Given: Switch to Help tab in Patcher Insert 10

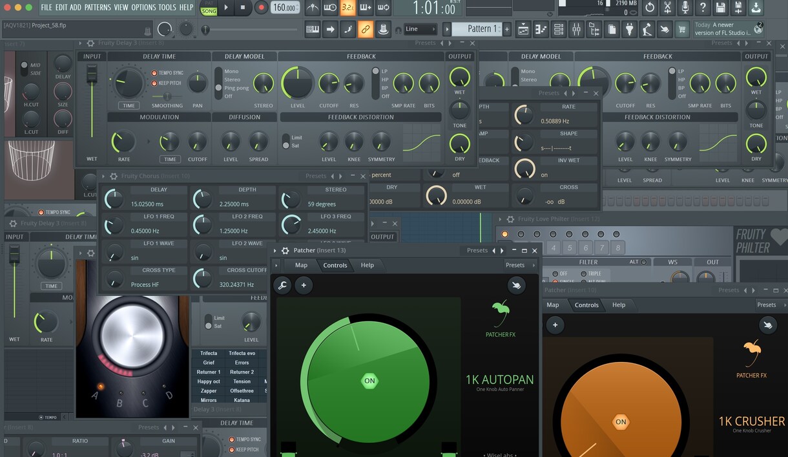Looking at the screenshot, I should pyautogui.click(x=619, y=305).
